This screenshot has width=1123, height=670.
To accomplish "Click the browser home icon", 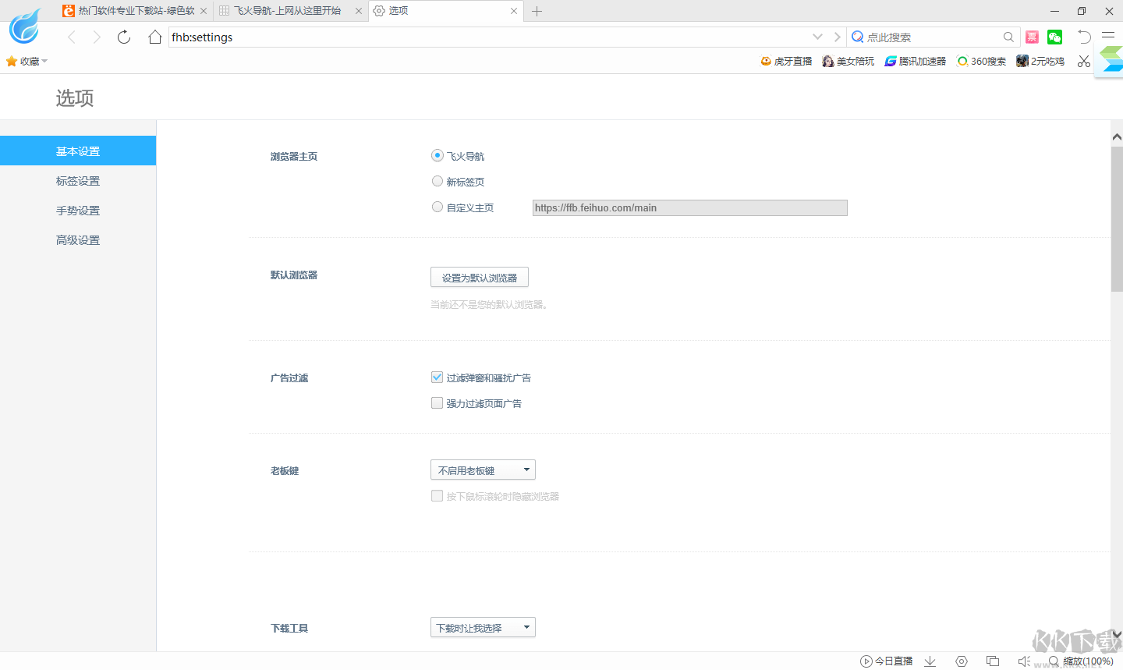I will point(154,37).
